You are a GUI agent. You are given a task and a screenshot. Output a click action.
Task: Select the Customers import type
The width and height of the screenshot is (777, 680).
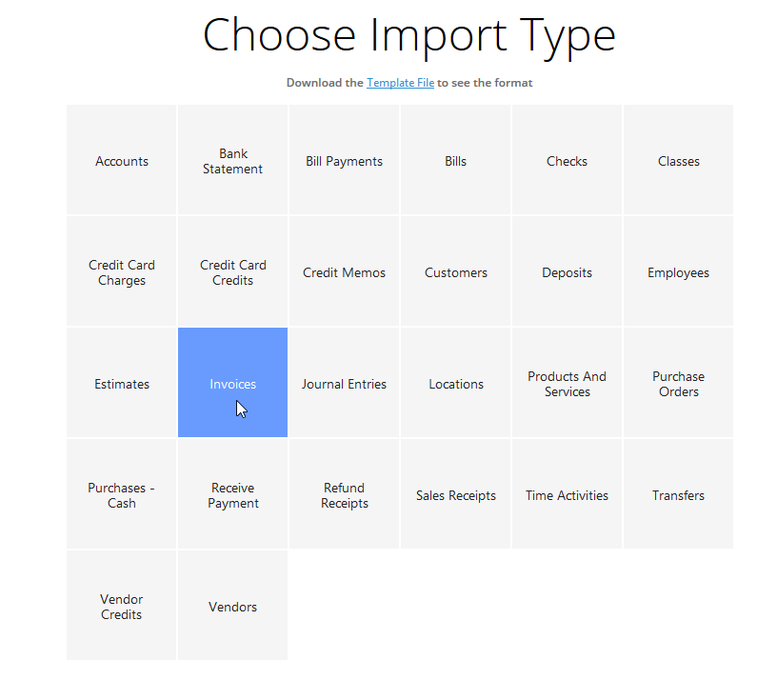click(455, 271)
